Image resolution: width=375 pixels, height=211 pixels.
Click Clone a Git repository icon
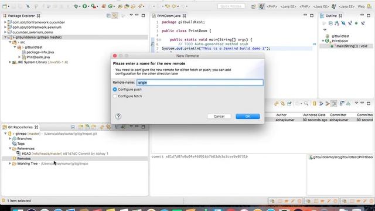87,127
